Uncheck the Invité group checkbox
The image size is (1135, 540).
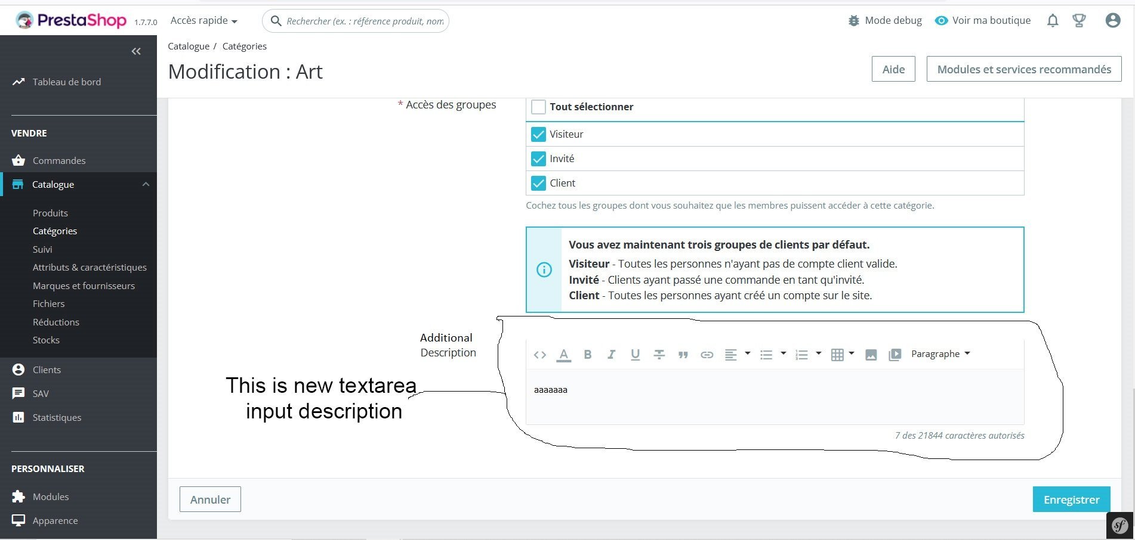[x=538, y=159]
